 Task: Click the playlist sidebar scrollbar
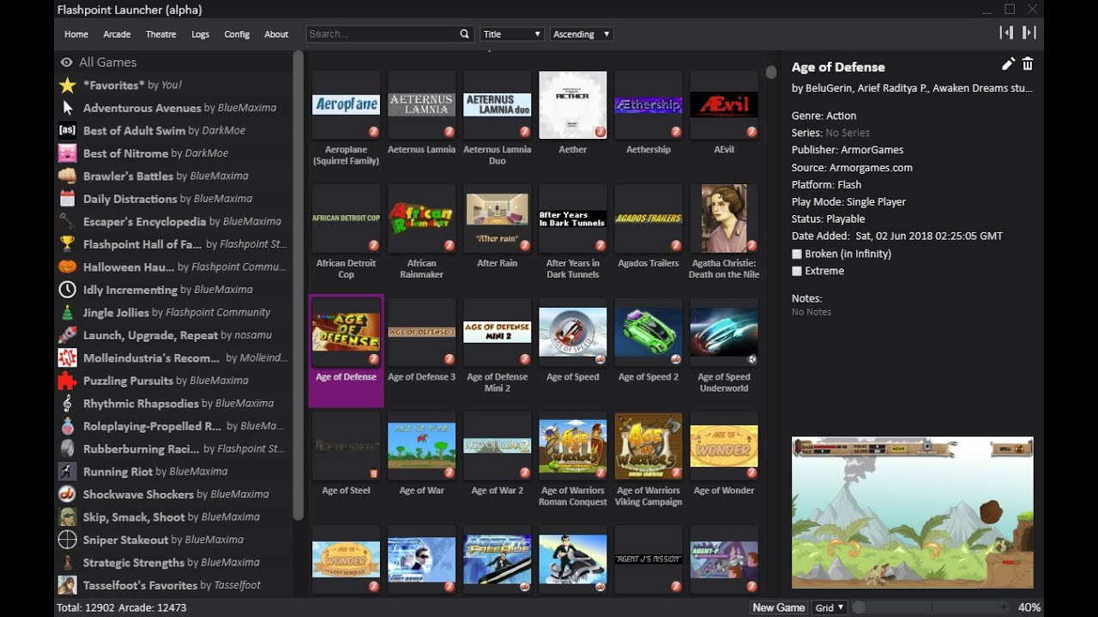coord(299,285)
